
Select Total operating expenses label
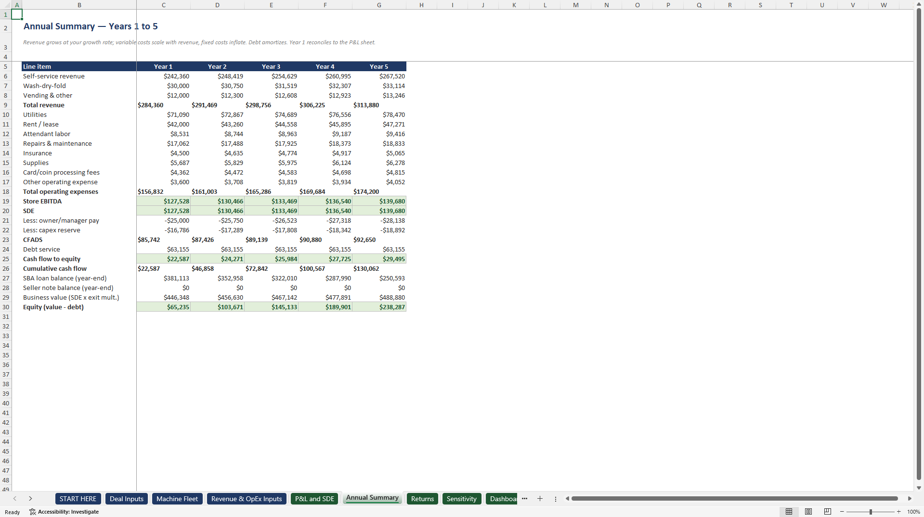(61, 191)
